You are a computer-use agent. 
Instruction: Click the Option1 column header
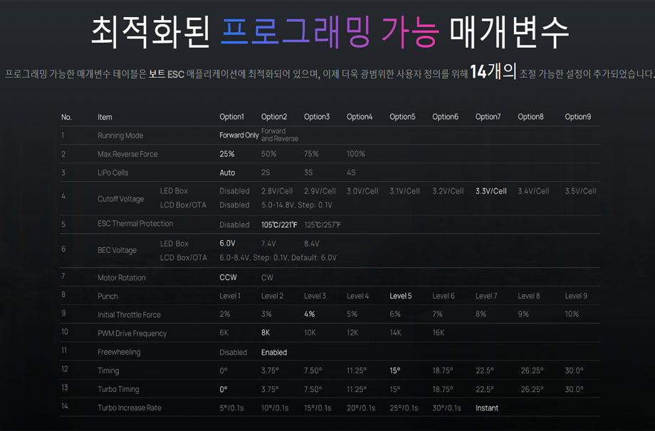point(231,117)
